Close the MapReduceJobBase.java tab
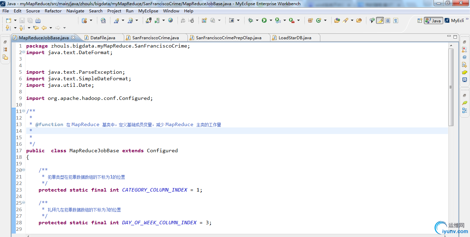 [x=73, y=37]
